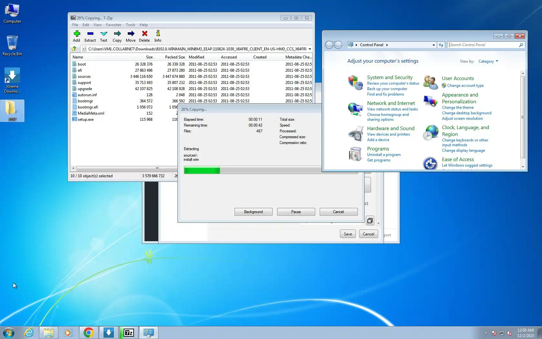
Task: Click the 7-Zip horizontal scrollbar
Action: pos(124,168)
